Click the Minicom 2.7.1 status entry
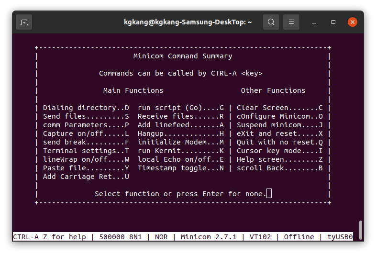 pyautogui.click(x=209, y=237)
